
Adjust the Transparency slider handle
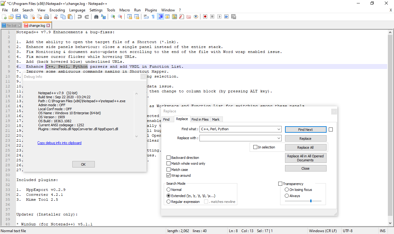pyautogui.click(x=311, y=201)
